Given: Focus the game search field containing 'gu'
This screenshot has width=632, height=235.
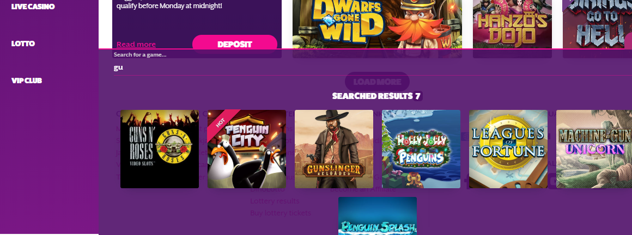Looking at the screenshot, I should click(373, 67).
